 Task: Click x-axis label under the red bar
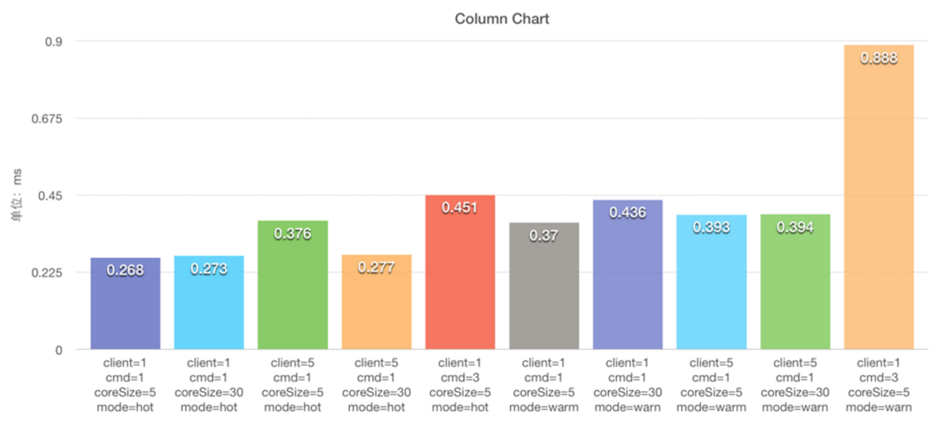click(460, 385)
